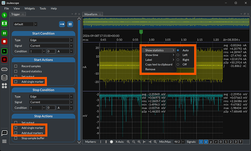The image size is (251, 151).
Task: Open the File menu
Action: coord(7,8)
